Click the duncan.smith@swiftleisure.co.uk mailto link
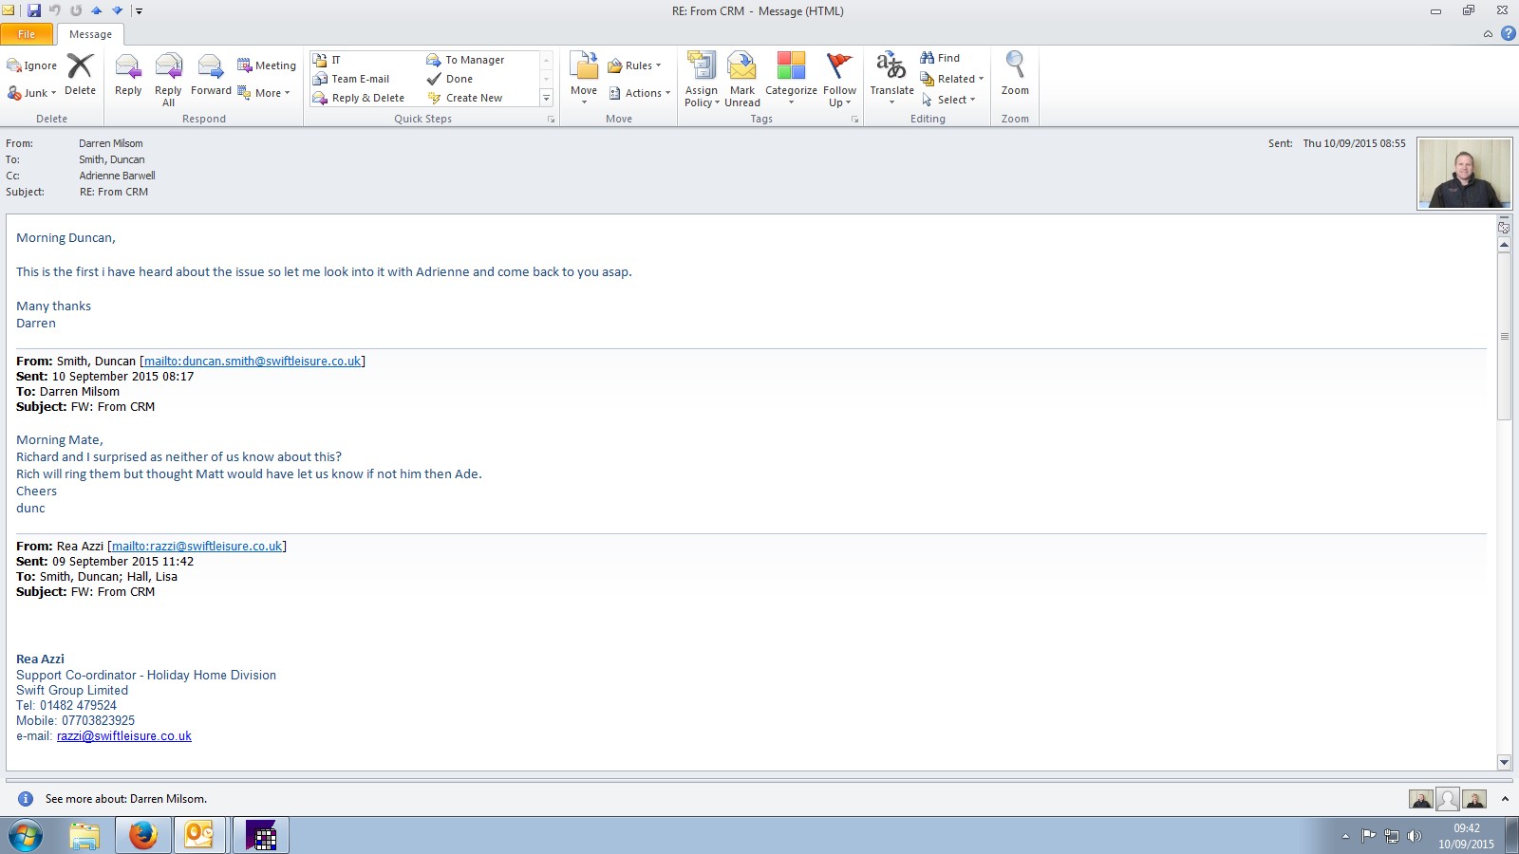The width and height of the screenshot is (1519, 854). [x=253, y=362]
